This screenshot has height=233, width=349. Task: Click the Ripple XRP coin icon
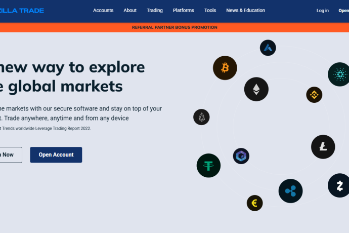(290, 191)
